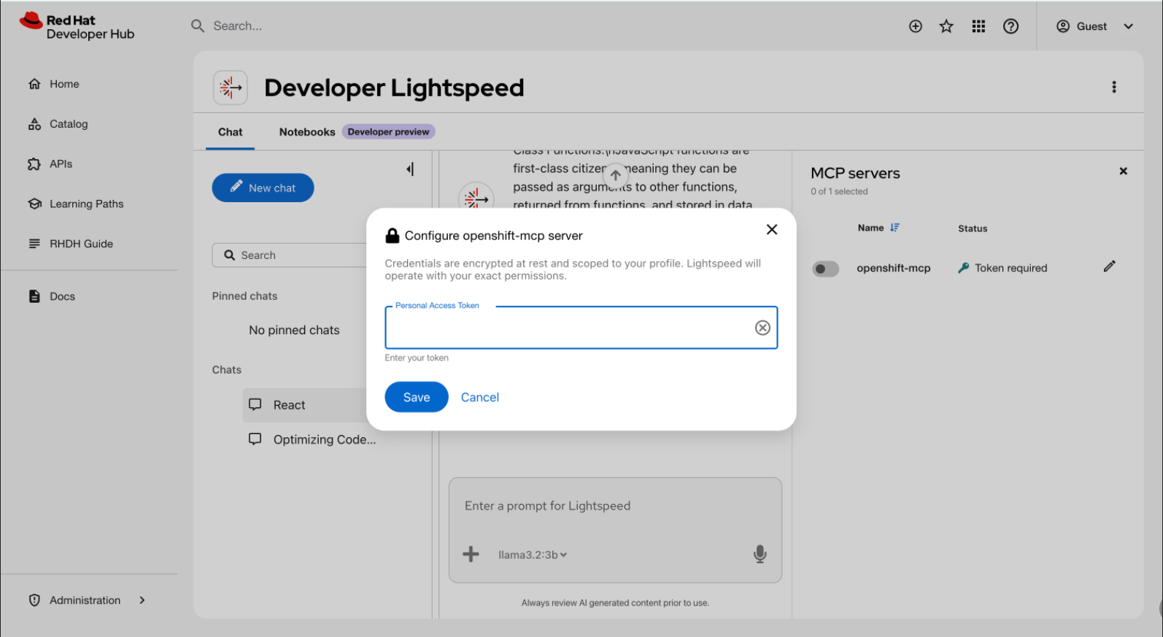The image size is (1163, 637).
Task: Start a New chat
Action: tap(263, 188)
